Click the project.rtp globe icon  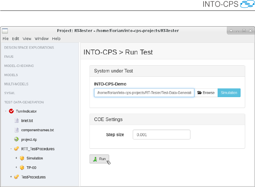coord(16,139)
